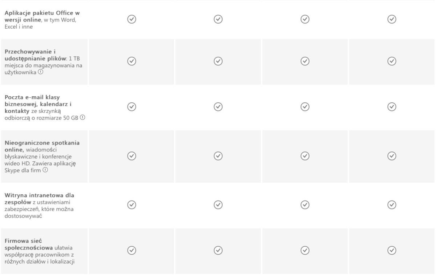Click fourth-column checkmark in intranet site row

(391, 205)
